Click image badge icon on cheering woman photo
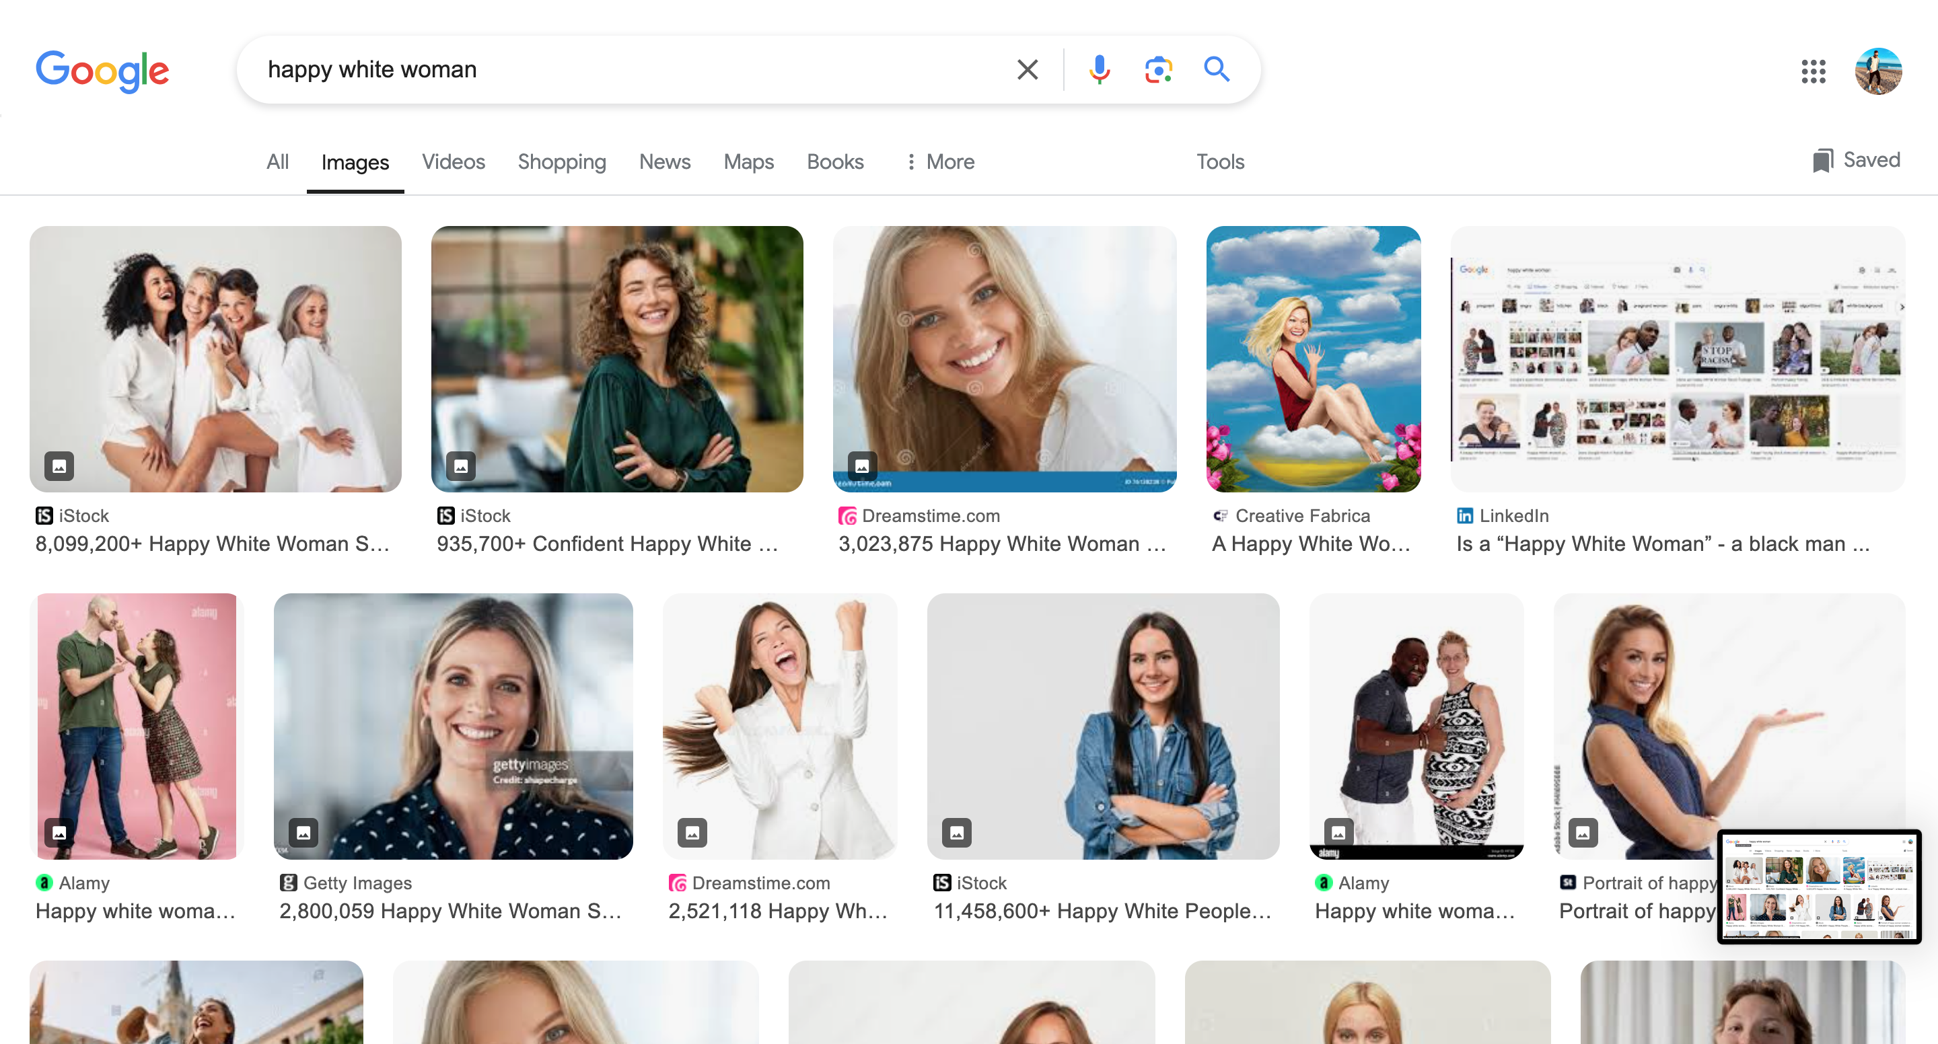The image size is (1938, 1044). click(x=692, y=833)
